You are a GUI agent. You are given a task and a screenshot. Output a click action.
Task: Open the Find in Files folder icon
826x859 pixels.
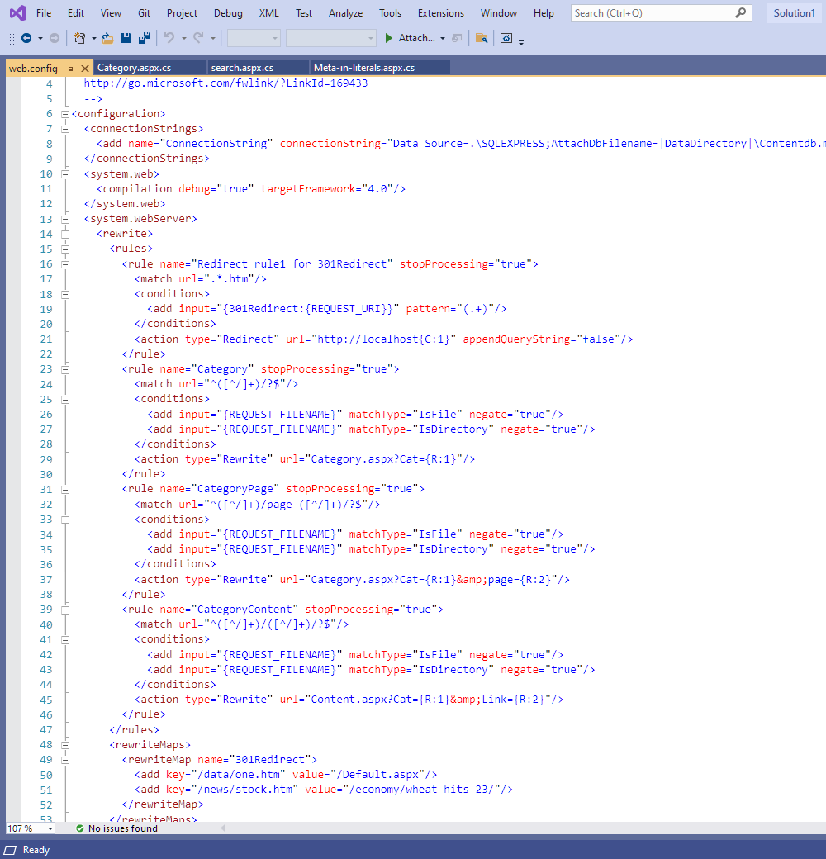click(x=482, y=38)
